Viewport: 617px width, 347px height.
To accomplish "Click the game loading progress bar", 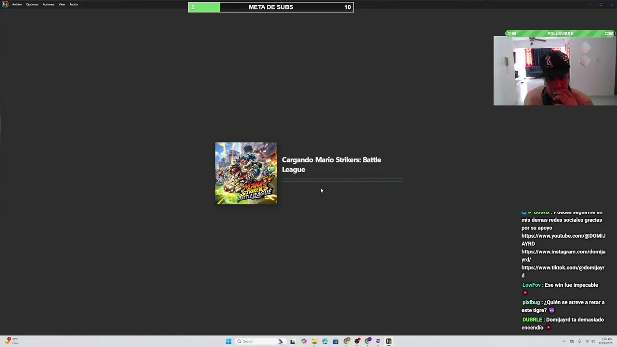I will 342,180.
